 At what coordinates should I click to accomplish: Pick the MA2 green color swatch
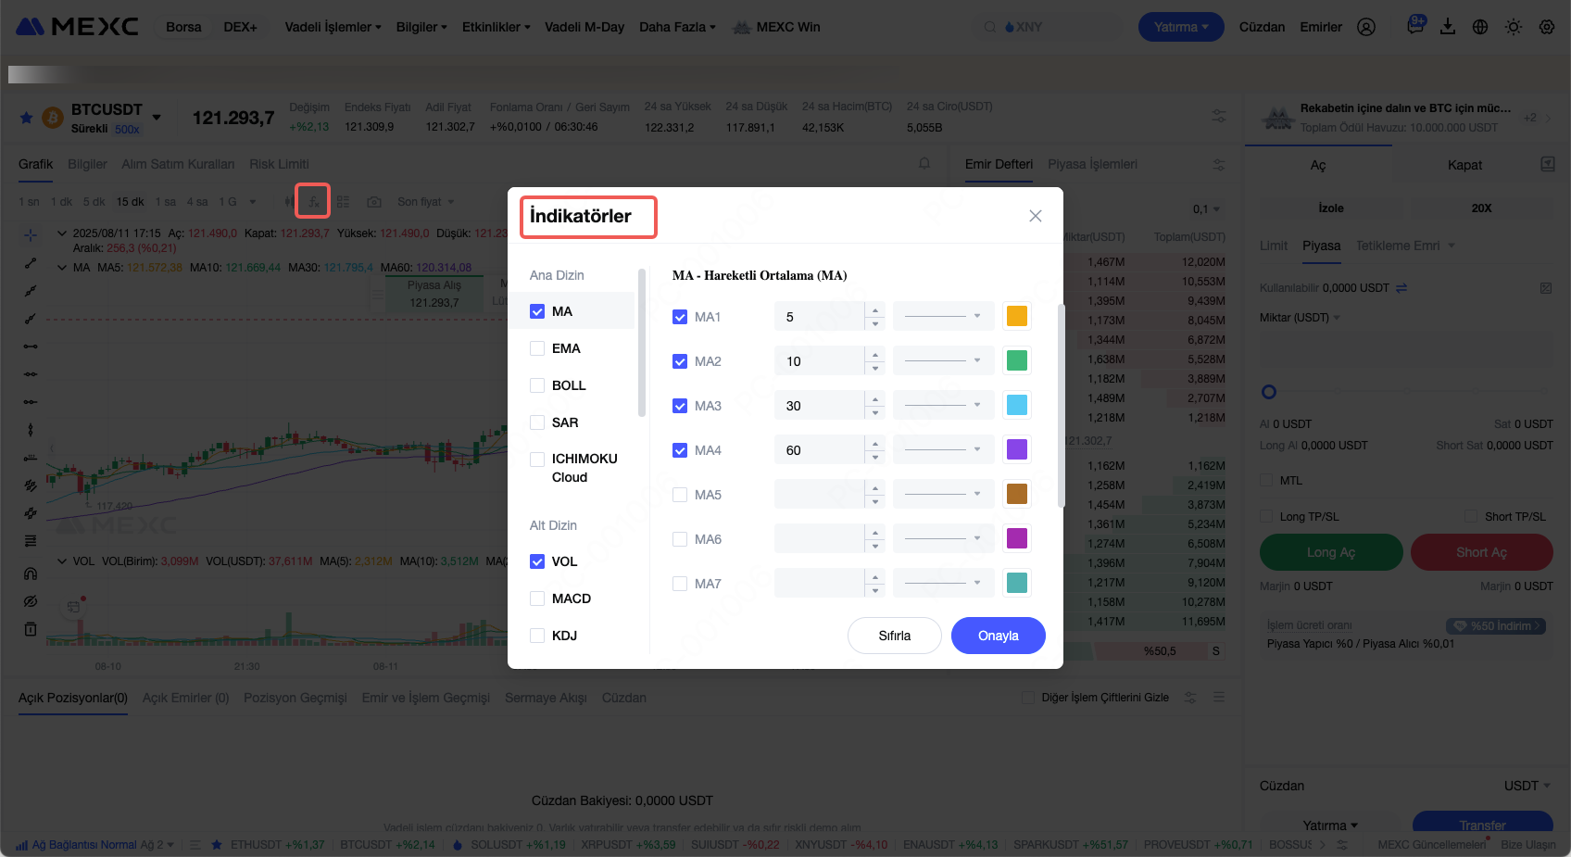(x=1016, y=360)
